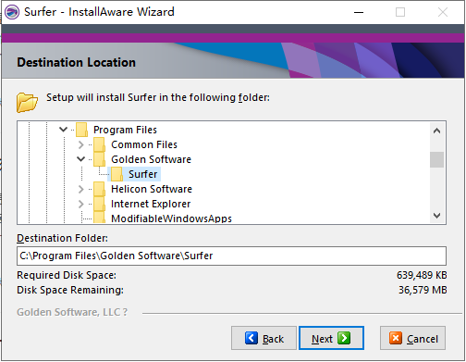Go Back to previous wizard step
Image resolution: width=466 pixels, height=362 pixels.
[264, 338]
